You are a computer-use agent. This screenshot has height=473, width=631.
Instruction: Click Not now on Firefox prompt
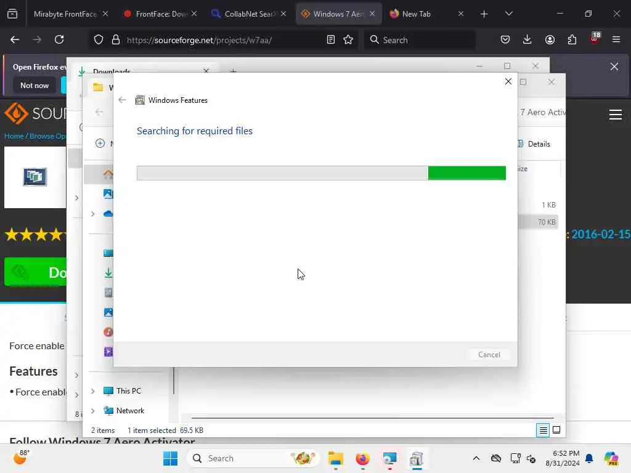(35, 85)
